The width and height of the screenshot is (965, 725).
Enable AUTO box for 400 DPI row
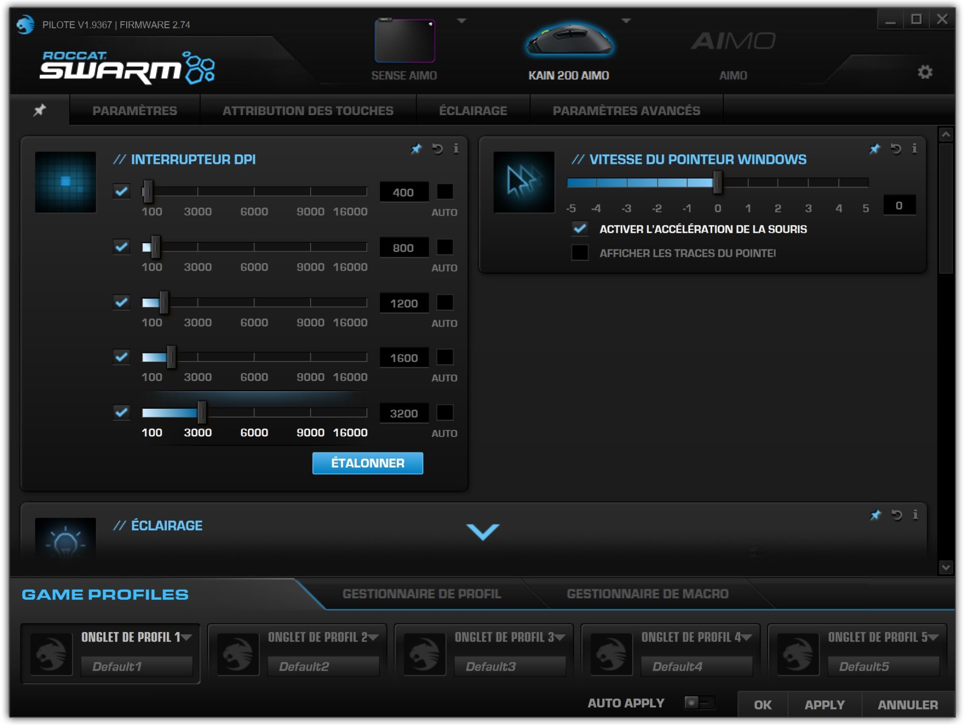pyautogui.click(x=445, y=192)
